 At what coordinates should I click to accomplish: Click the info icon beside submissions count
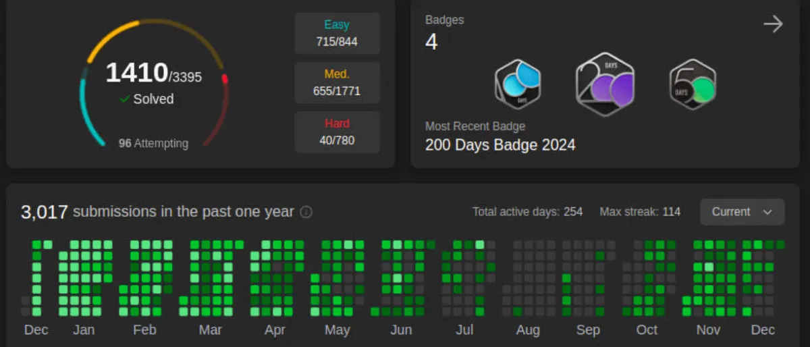click(x=306, y=212)
